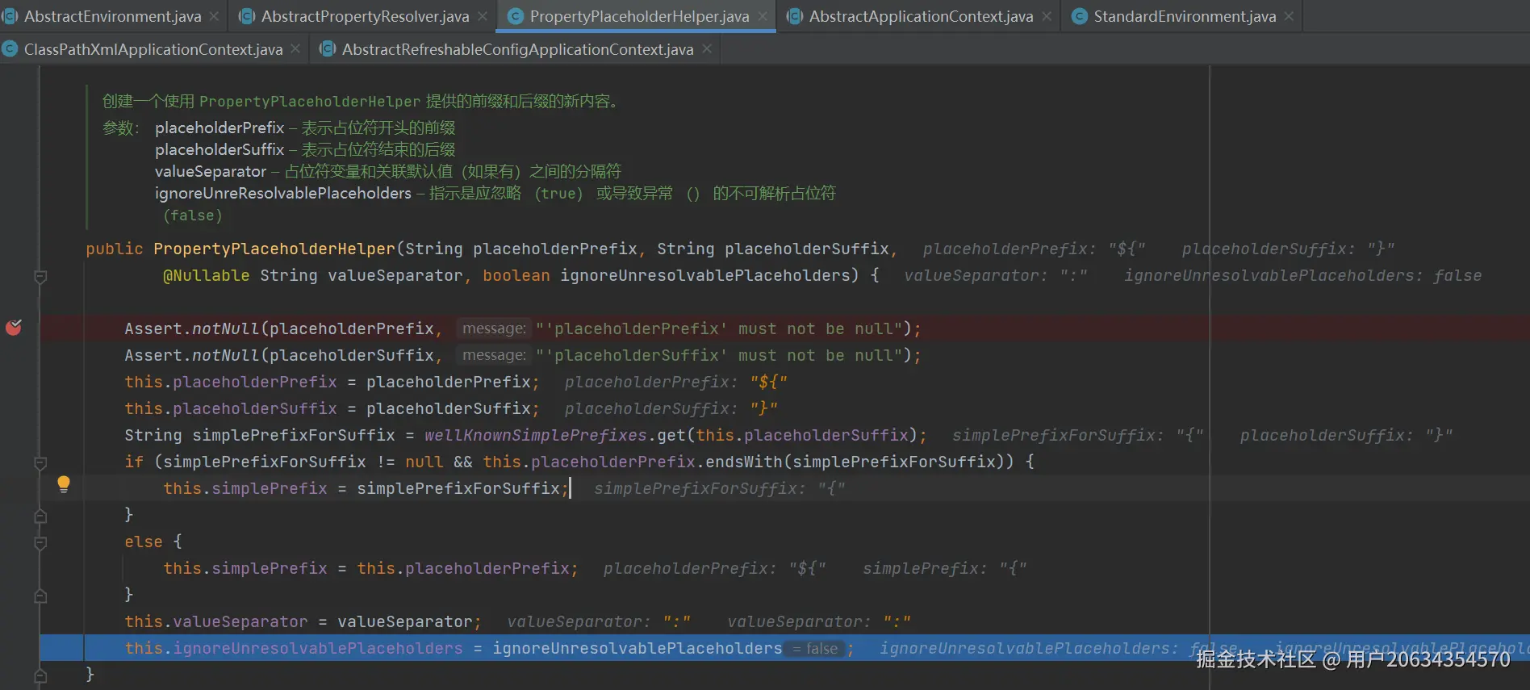The height and width of the screenshot is (690, 1530).
Task: Close the PropertyPlaceholderHelper.java tab
Action: click(x=763, y=16)
